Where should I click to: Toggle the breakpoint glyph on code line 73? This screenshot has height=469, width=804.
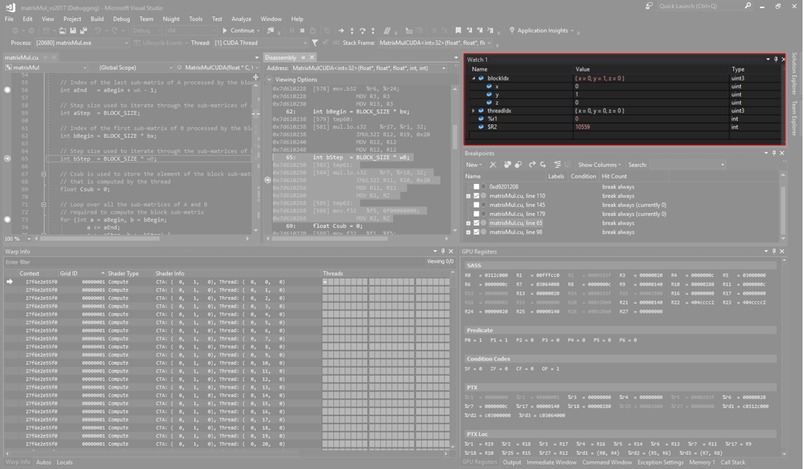7,220
